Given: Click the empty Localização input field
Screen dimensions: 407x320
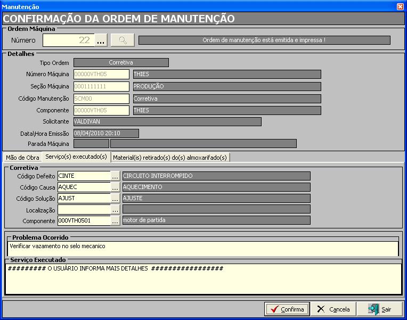Looking at the screenshot, I should 84,209.
